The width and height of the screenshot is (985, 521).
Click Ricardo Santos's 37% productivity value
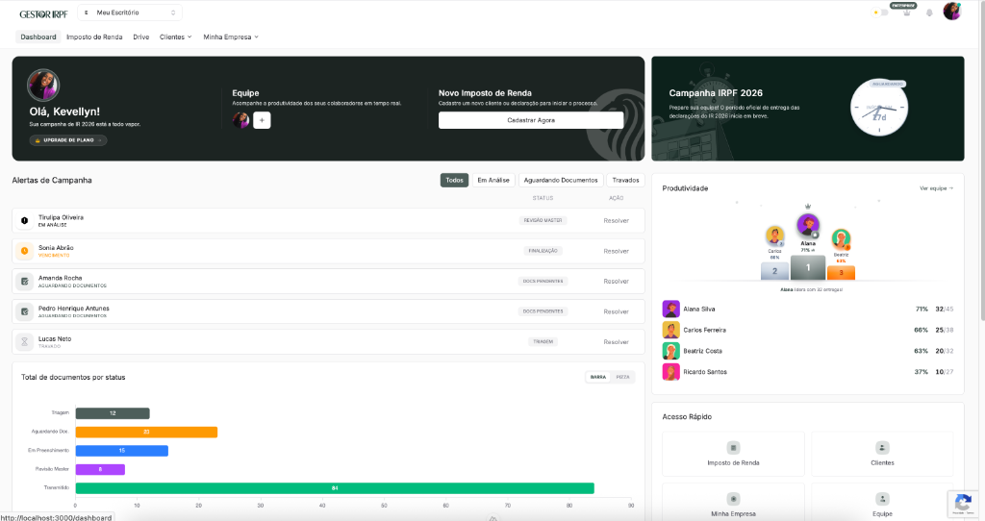pos(921,372)
